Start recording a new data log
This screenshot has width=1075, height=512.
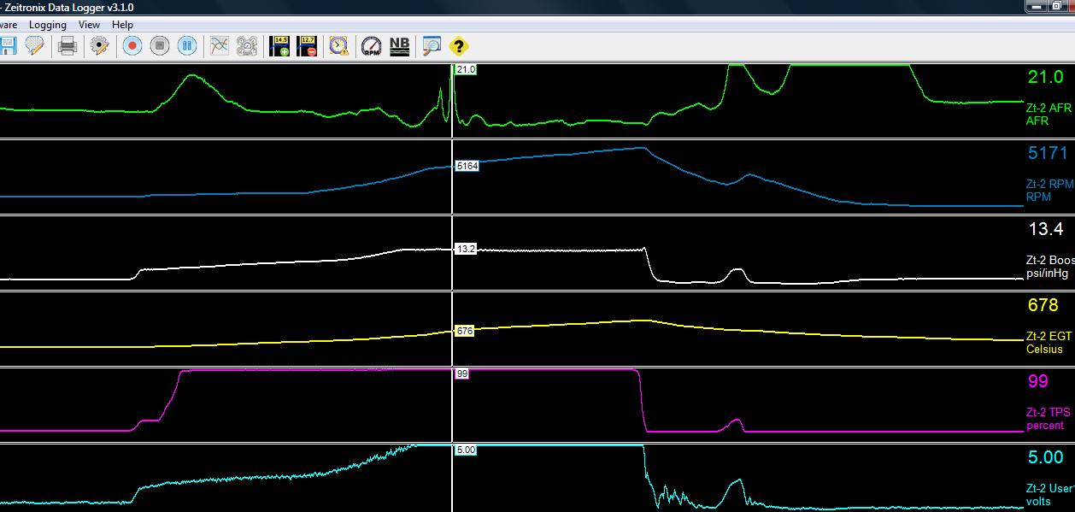[132, 46]
